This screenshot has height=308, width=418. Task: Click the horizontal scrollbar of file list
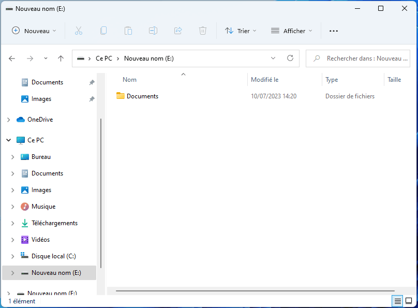pyautogui.click(x=255, y=291)
